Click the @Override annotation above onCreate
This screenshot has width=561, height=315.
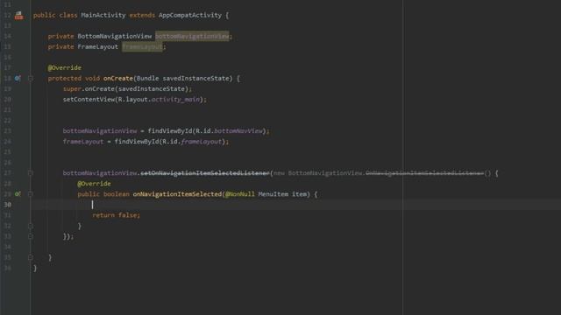(x=64, y=67)
